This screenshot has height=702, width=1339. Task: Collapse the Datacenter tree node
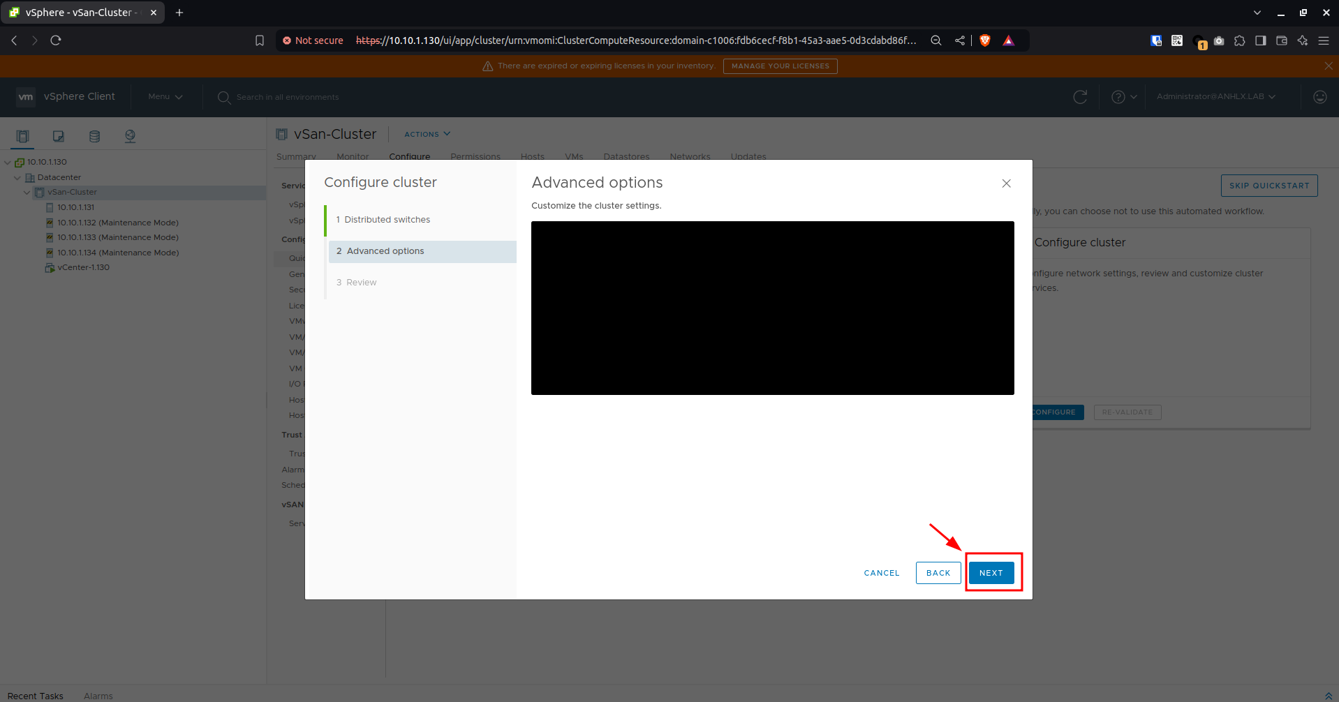(x=17, y=177)
